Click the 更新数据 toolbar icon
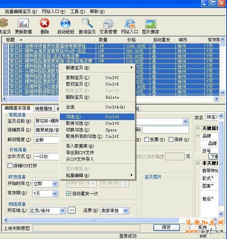227x239 pixels. click(23, 24)
